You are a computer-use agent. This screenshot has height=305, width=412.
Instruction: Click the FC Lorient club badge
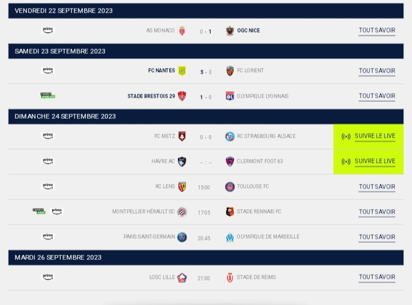[230, 71]
